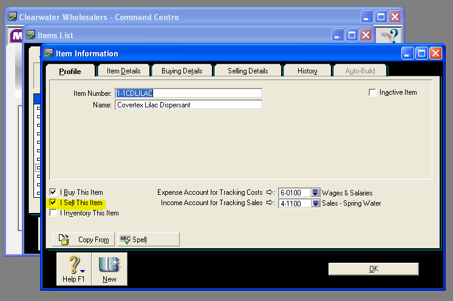Maximize the Command Centre window
453x301 pixels.
pyautogui.click(x=381, y=17)
